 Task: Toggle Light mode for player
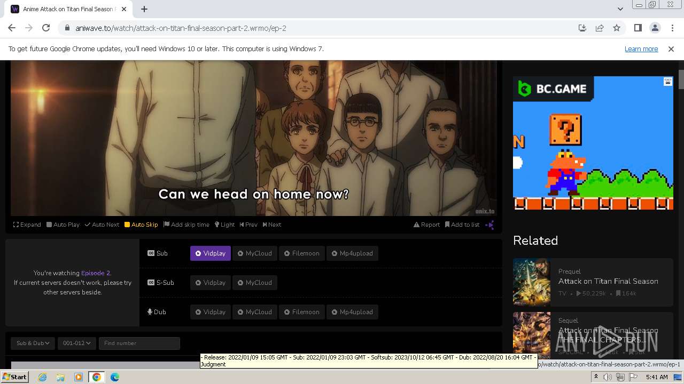pyautogui.click(x=225, y=225)
